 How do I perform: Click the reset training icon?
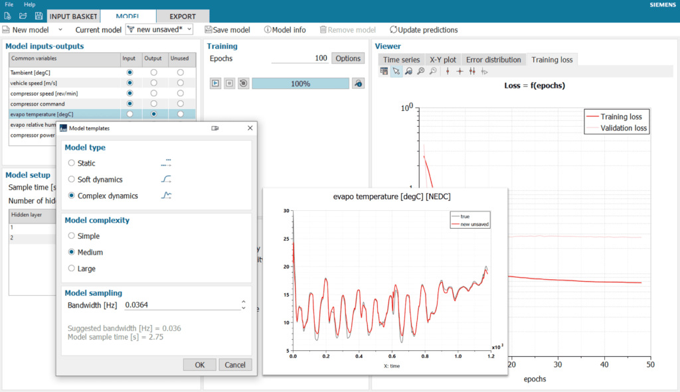pyautogui.click(x=243, y=84)
